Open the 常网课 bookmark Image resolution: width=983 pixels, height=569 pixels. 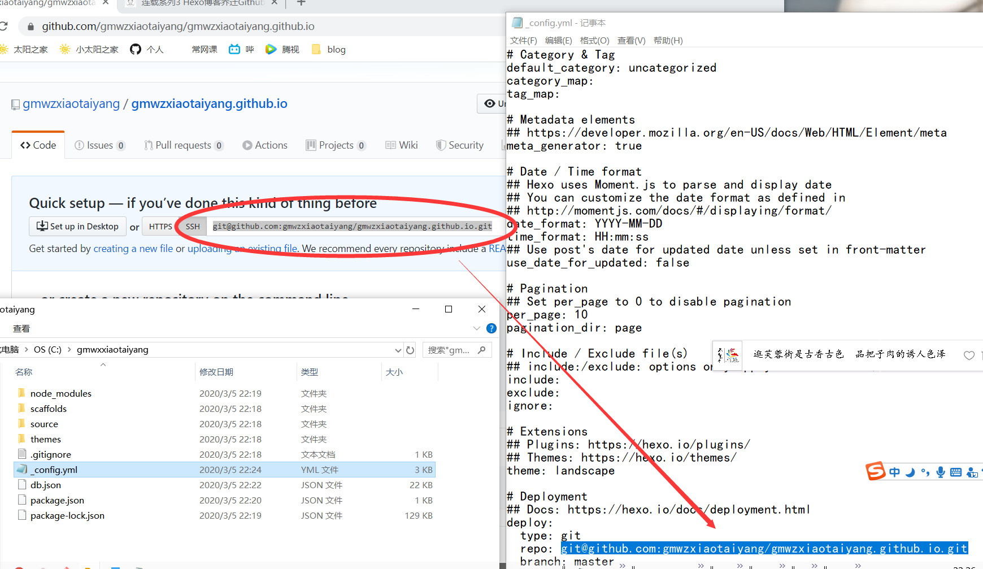pos(205,50)
